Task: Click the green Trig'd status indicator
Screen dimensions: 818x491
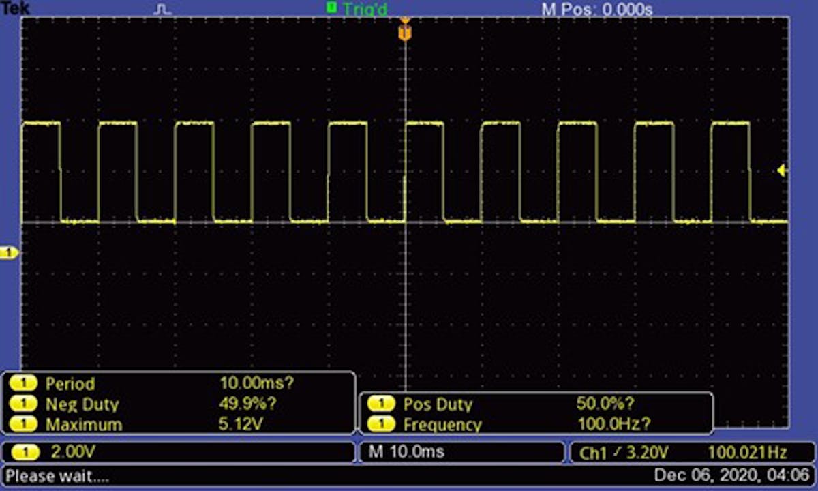Action: coord(357,10)
